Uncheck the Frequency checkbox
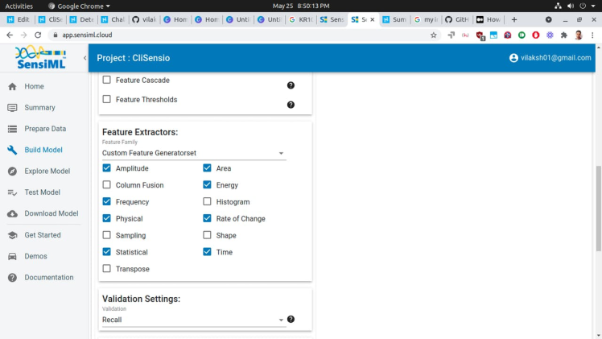The height and width of the screenshot is (339, 602). pos(107,201)
